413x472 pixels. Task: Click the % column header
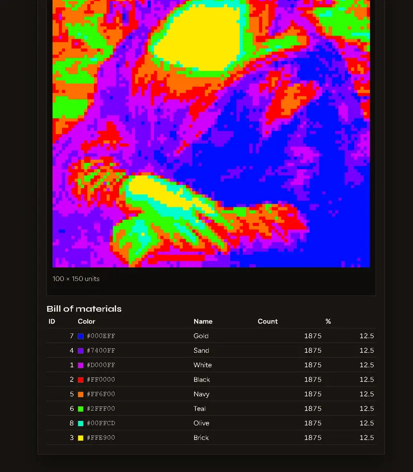coord(328,321)
